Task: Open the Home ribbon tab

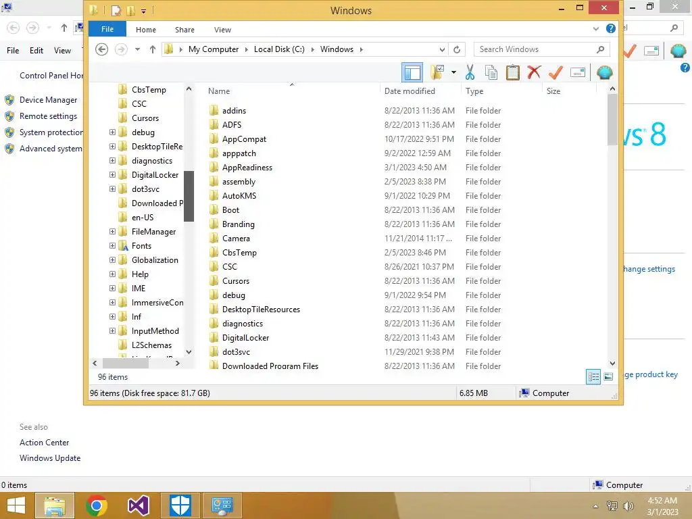Action: [146, 30]
